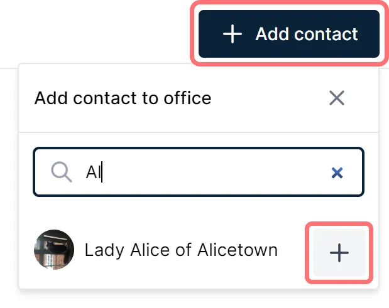The image size is (389, 308).
Task: Click the dark navy Add contact button
Action: tap(289, 34)
